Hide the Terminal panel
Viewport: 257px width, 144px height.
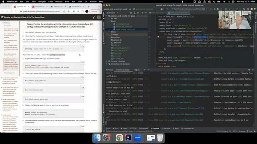(253, 70)
